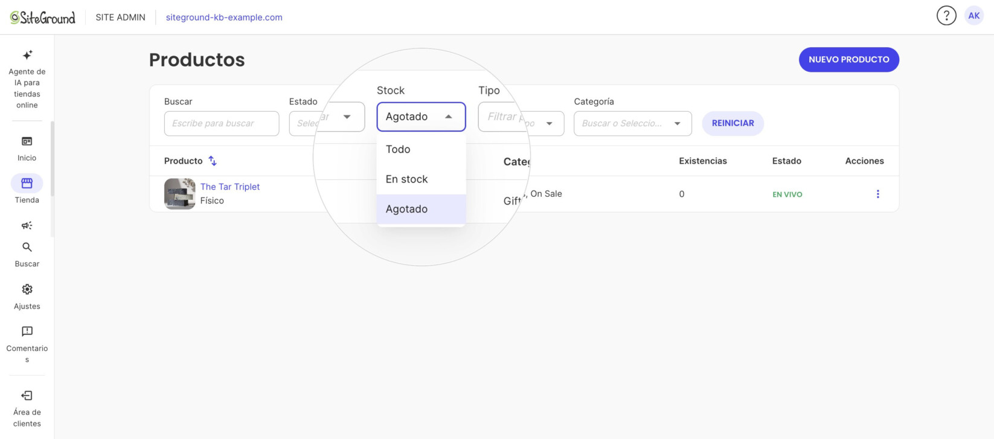The height and width of the screenshot is (439, 994).
Task: Go to Inicio in the sidebar
Action: (27, 149)
